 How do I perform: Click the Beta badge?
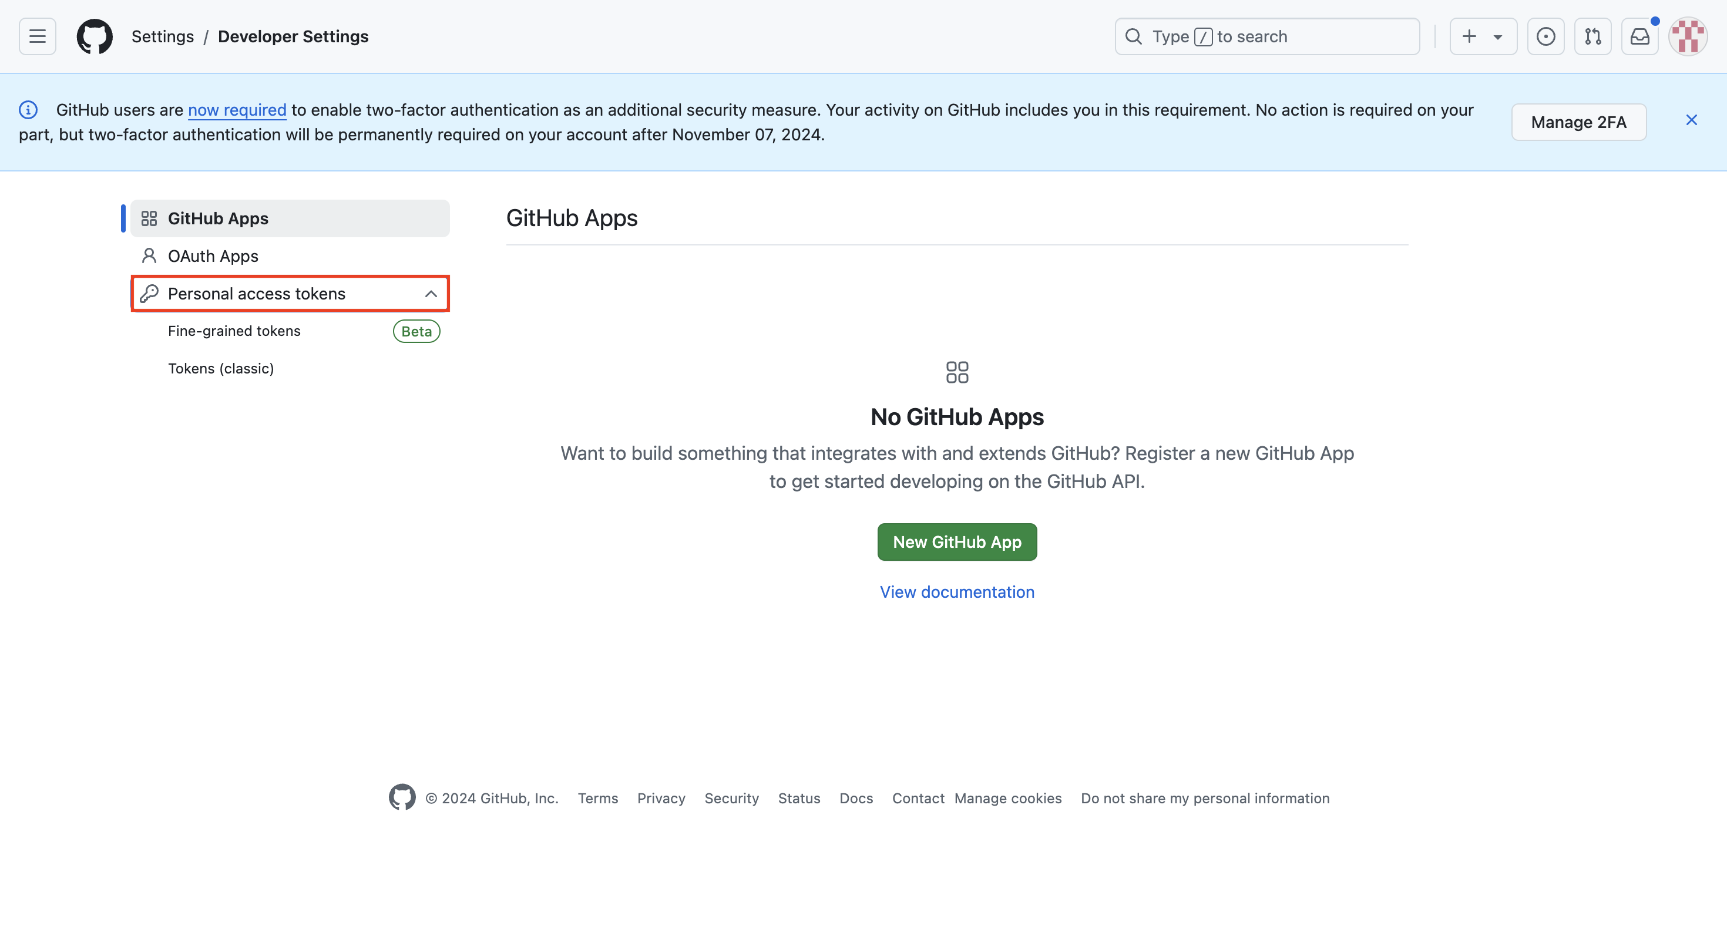point(416,332)
